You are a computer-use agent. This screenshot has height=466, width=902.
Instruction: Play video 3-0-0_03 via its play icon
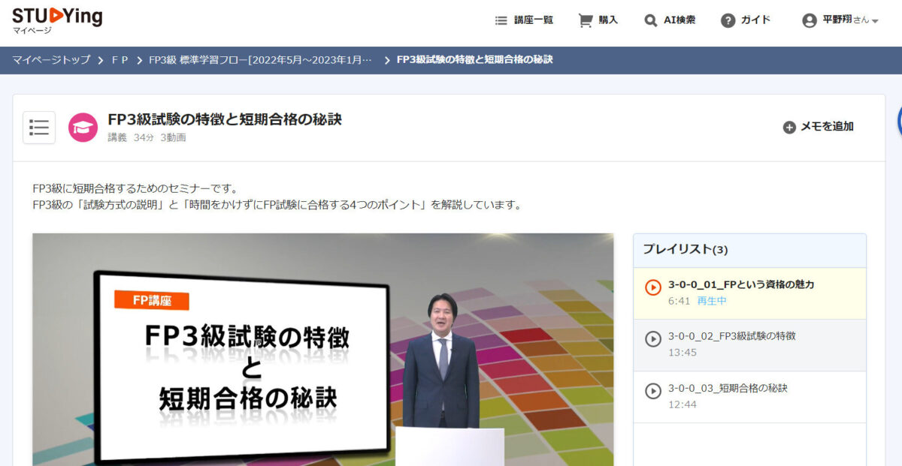point(653,392)
